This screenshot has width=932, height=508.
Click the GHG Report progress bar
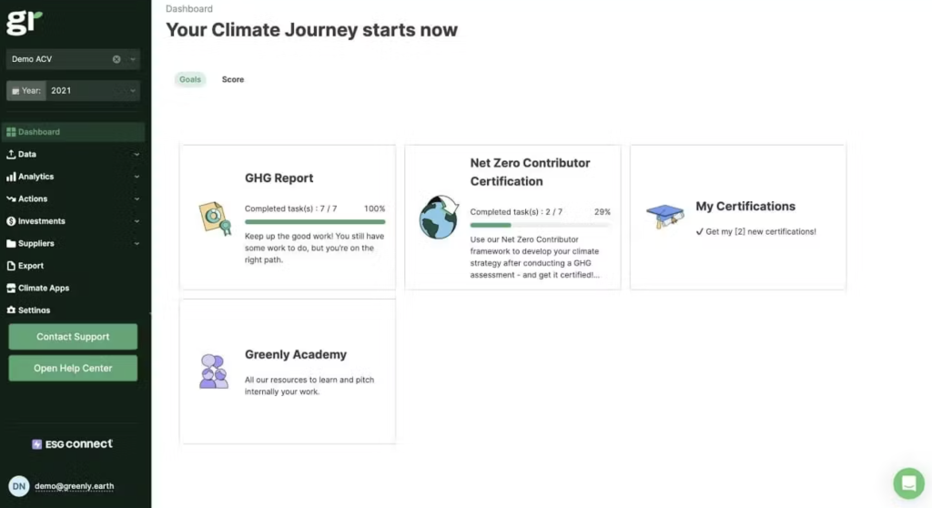[x=314, y=221]
